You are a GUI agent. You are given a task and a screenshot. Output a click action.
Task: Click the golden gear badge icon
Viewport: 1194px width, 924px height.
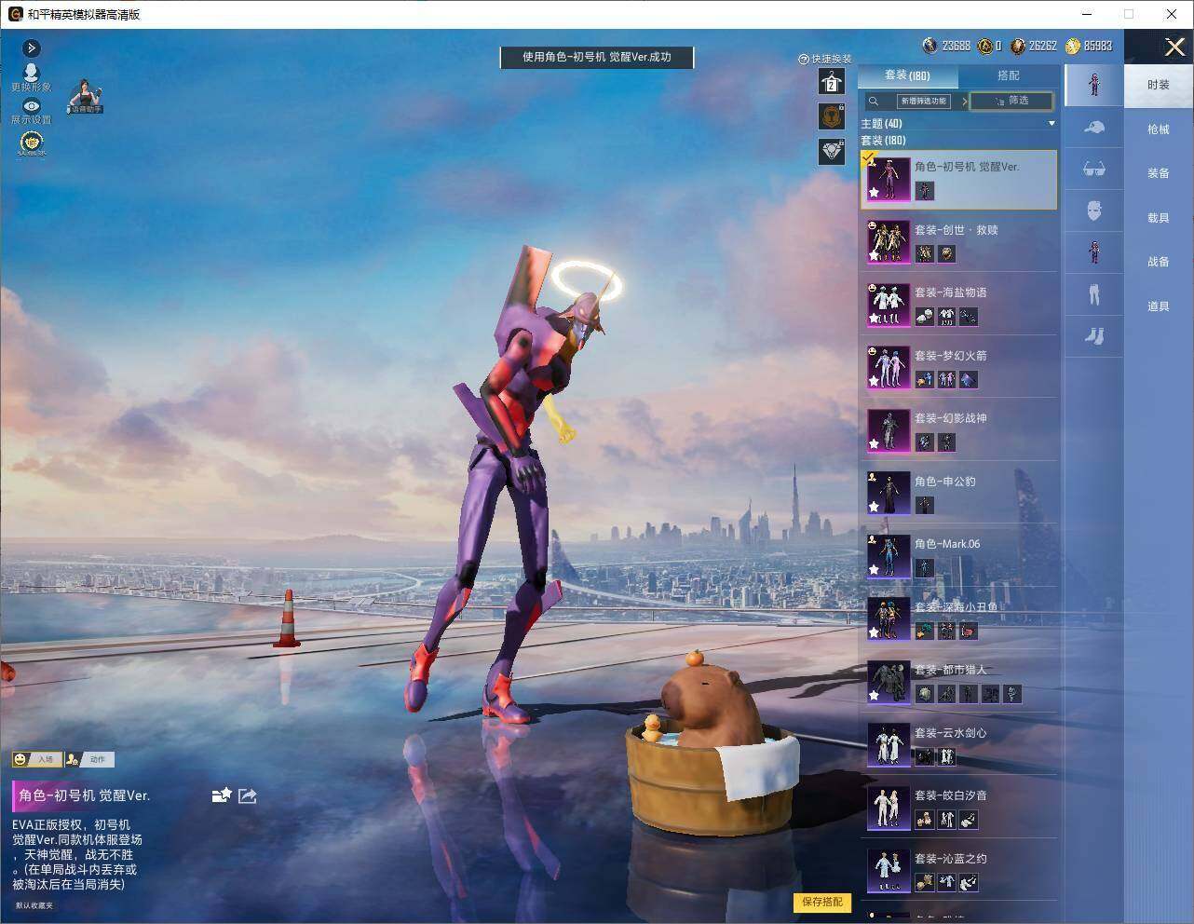(32, 143)
